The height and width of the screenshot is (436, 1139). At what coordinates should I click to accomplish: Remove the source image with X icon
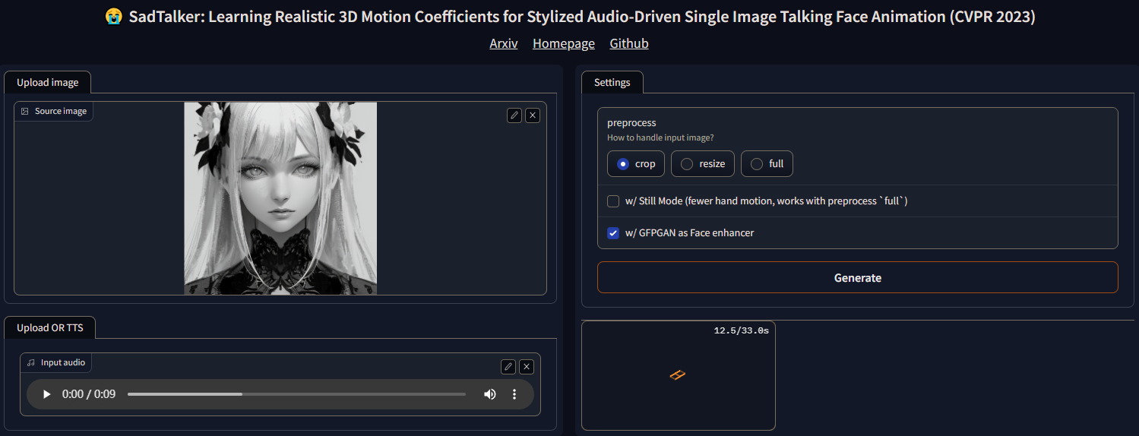(533, 115)
